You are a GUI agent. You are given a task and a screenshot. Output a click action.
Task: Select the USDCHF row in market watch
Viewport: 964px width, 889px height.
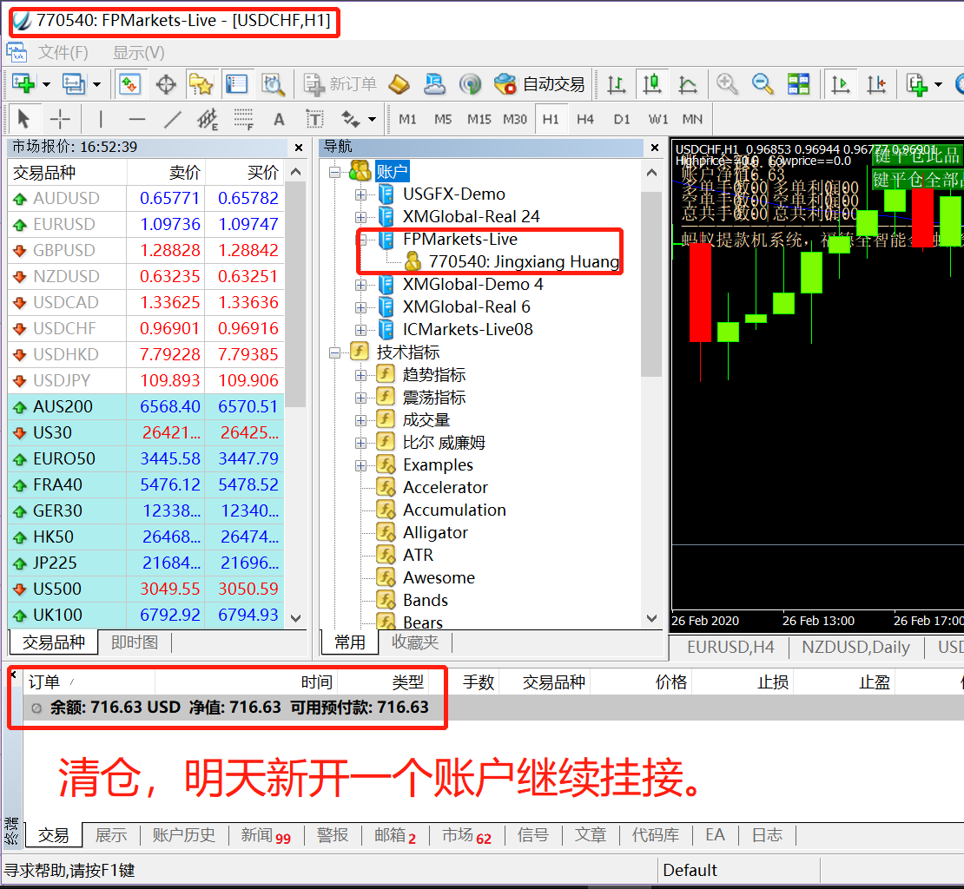tap(146, 329)
